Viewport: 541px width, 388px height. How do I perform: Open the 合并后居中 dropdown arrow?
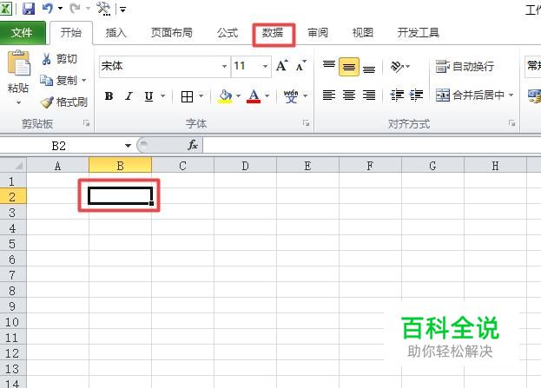point(511,95)
